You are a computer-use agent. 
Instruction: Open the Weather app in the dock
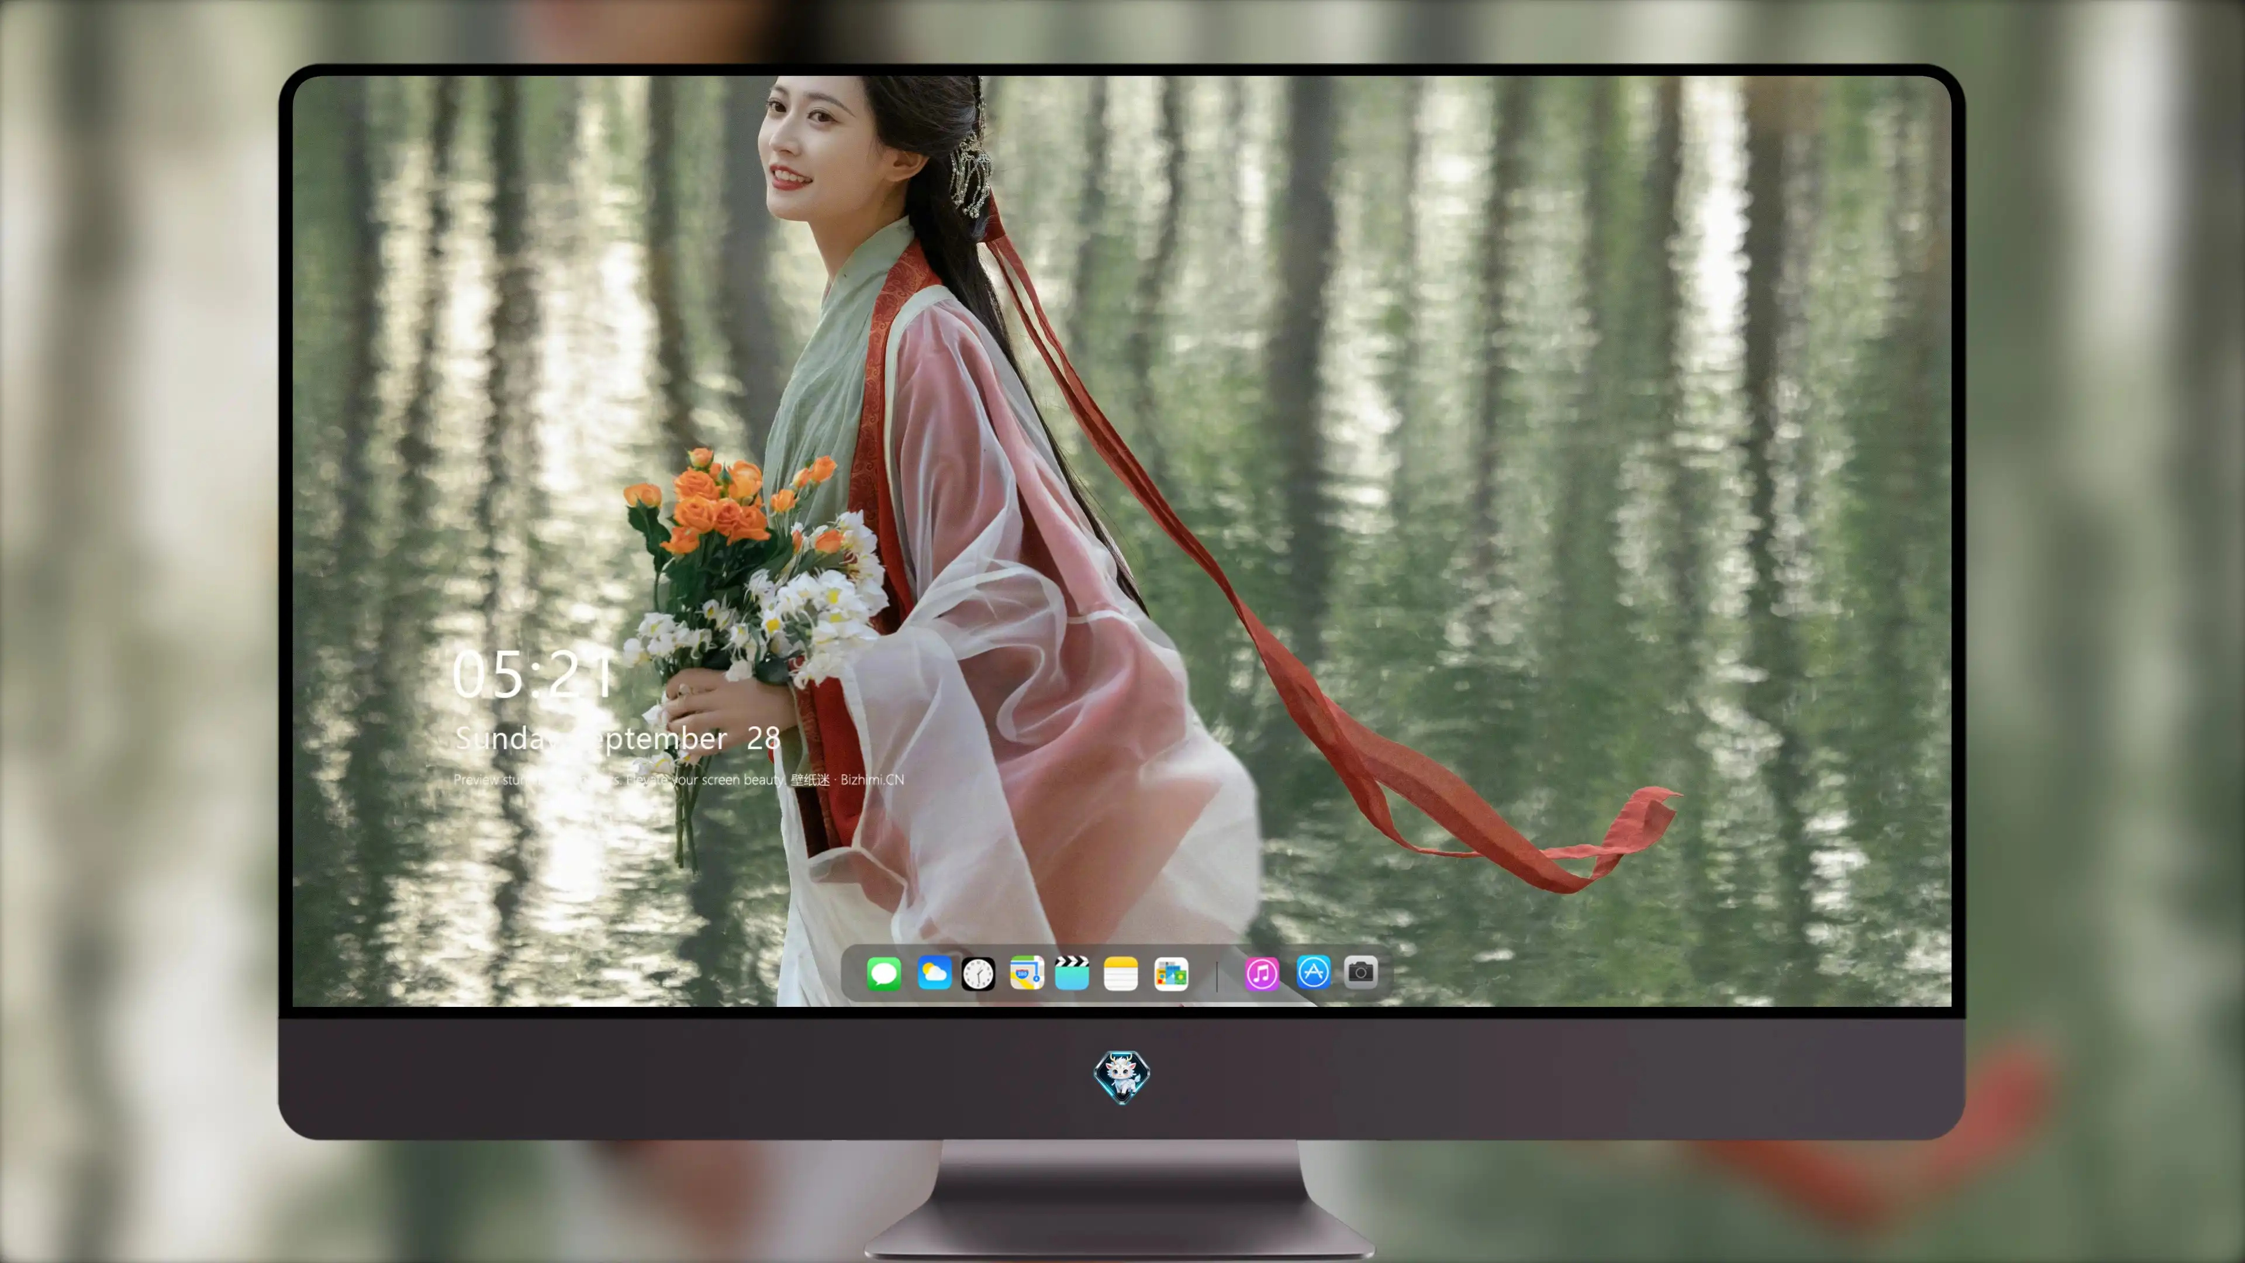click(934, 973)
